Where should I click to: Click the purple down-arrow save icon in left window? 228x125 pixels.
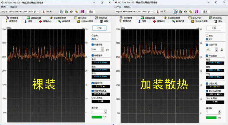click(x=82, y=12)
